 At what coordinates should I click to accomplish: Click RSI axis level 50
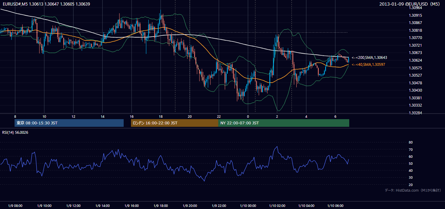[411, 163]
